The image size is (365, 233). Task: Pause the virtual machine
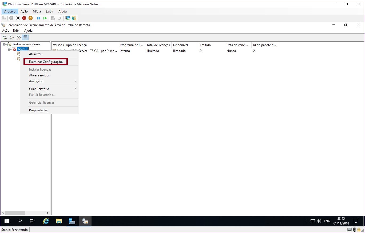[x=39, y=18]
